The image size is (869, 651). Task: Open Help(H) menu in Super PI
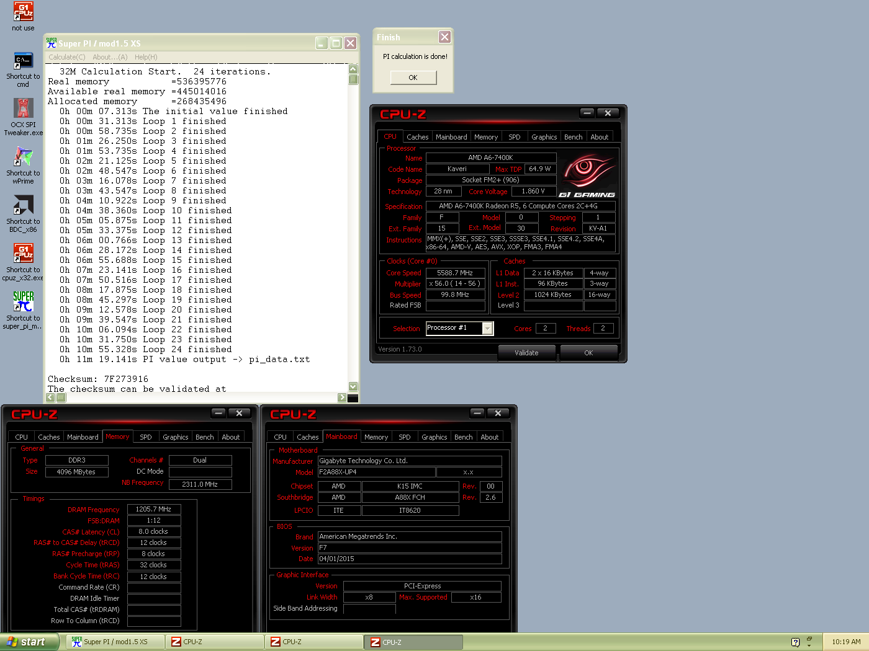[x=146, y=57]
